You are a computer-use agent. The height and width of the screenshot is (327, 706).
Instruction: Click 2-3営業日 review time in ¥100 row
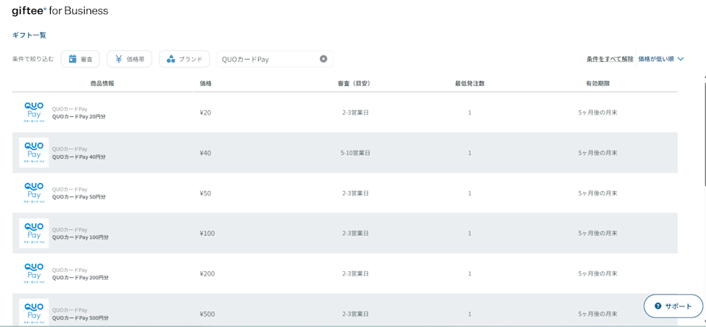coord(355,234)
